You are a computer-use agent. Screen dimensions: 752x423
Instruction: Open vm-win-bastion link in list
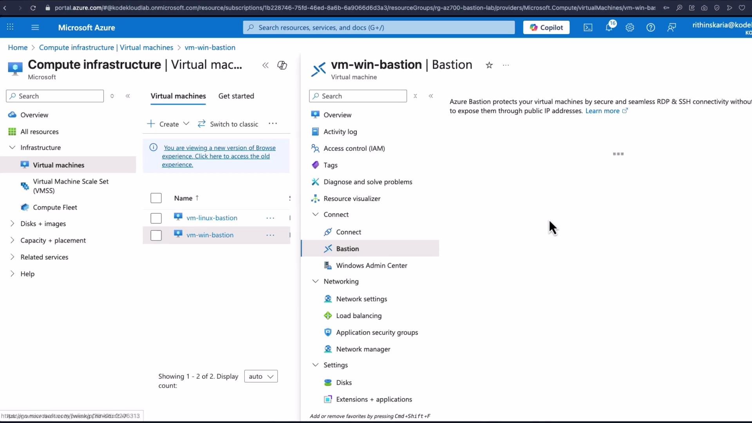pyautogui.click(x=210, y=235)
